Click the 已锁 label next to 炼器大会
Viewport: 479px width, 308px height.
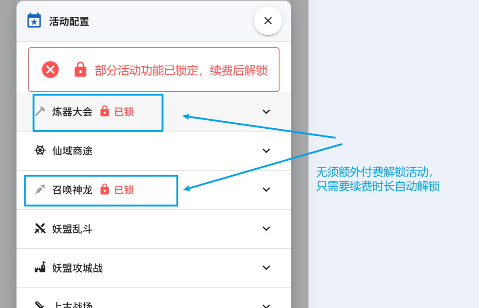(124, 112)
